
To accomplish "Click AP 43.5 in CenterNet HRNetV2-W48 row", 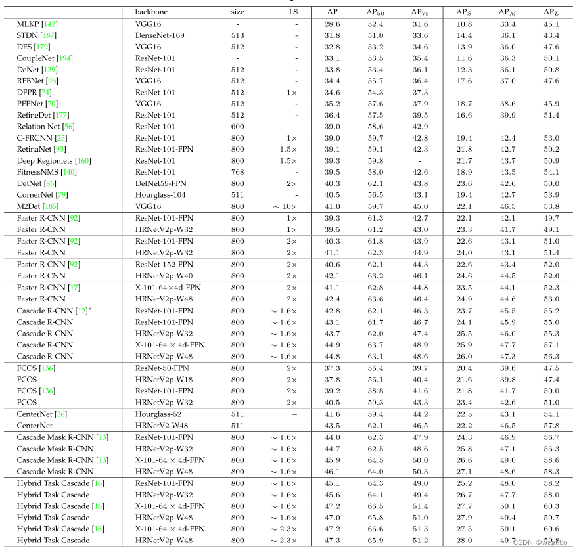I will pyautogui.click(x=332, y=426).
